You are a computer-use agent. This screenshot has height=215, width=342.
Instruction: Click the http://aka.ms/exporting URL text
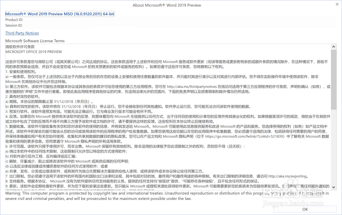coord(288,176)
